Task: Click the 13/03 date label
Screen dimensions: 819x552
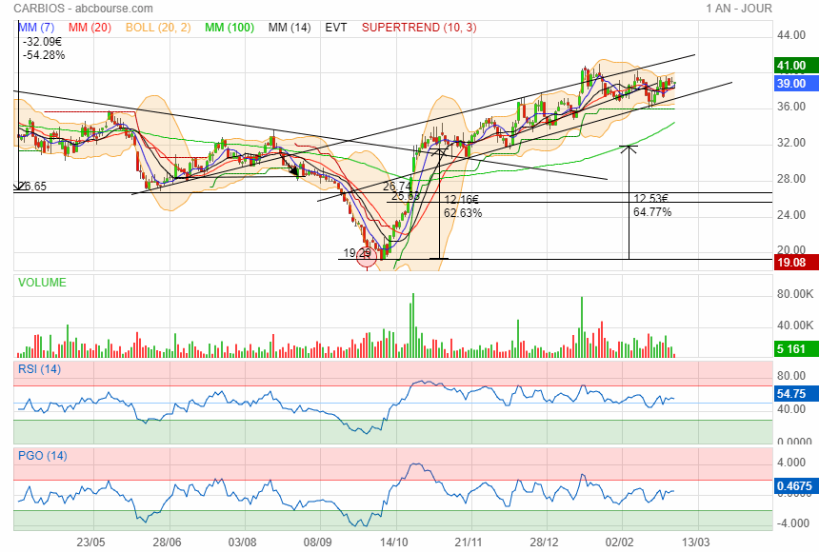Action: (695, 542)
